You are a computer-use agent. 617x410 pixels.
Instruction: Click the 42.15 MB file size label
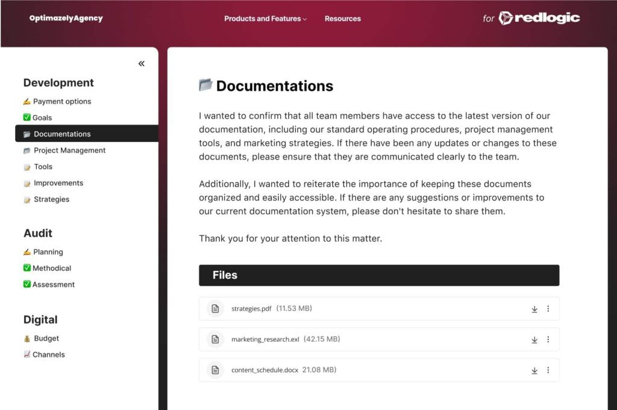pyautogui.click(x=322, y=339)
